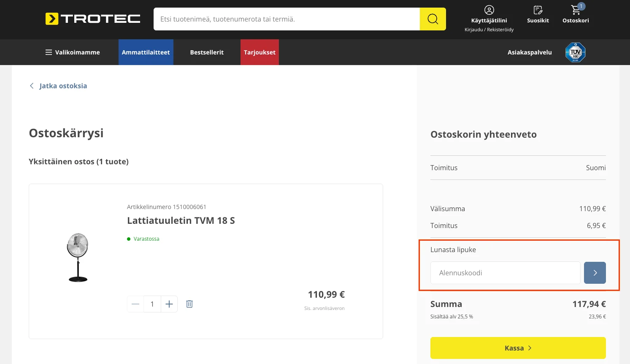The width and height of the screenshot is (630, 364).
Task: Click the Ostoskorin yhteenveto heading
Action: (x=484, y=134)
